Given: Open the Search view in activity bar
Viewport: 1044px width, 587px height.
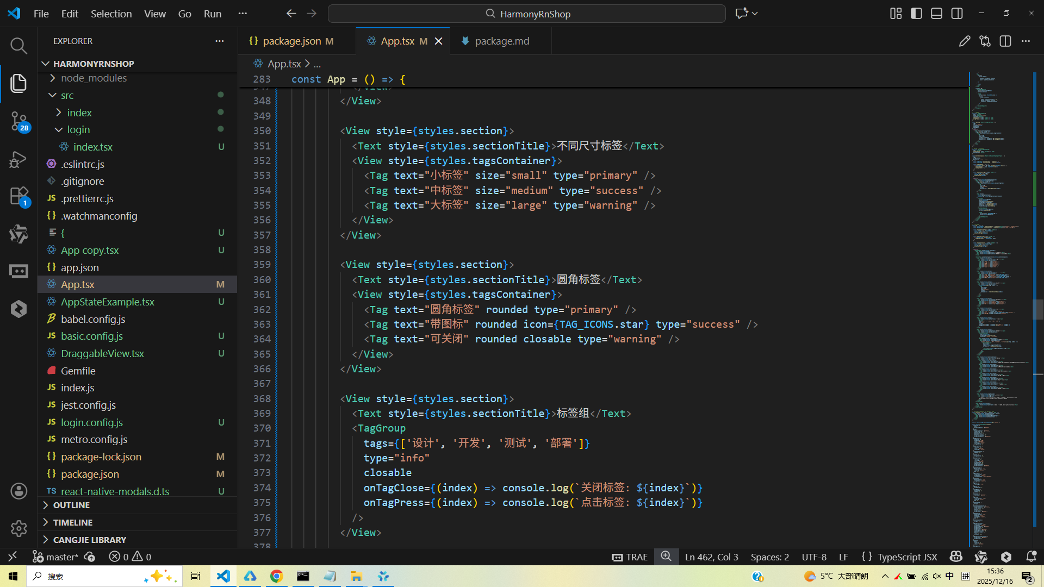Looking at the screenshot, I should click(18, 46).
